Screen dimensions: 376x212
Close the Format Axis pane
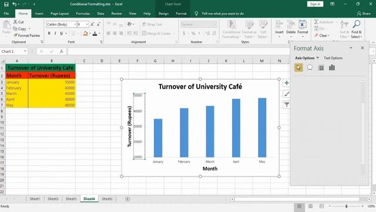tap(362, 48)
